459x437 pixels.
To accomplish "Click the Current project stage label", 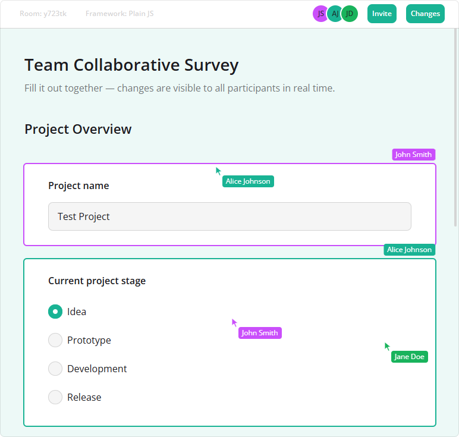I will point(97,281).
